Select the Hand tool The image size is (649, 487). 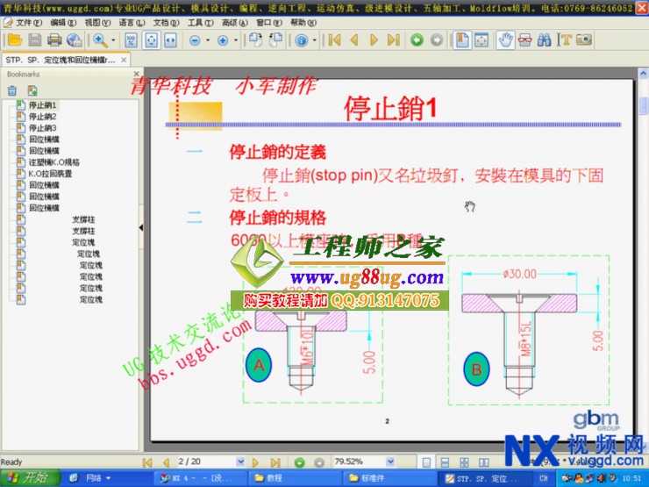(505, 40)
